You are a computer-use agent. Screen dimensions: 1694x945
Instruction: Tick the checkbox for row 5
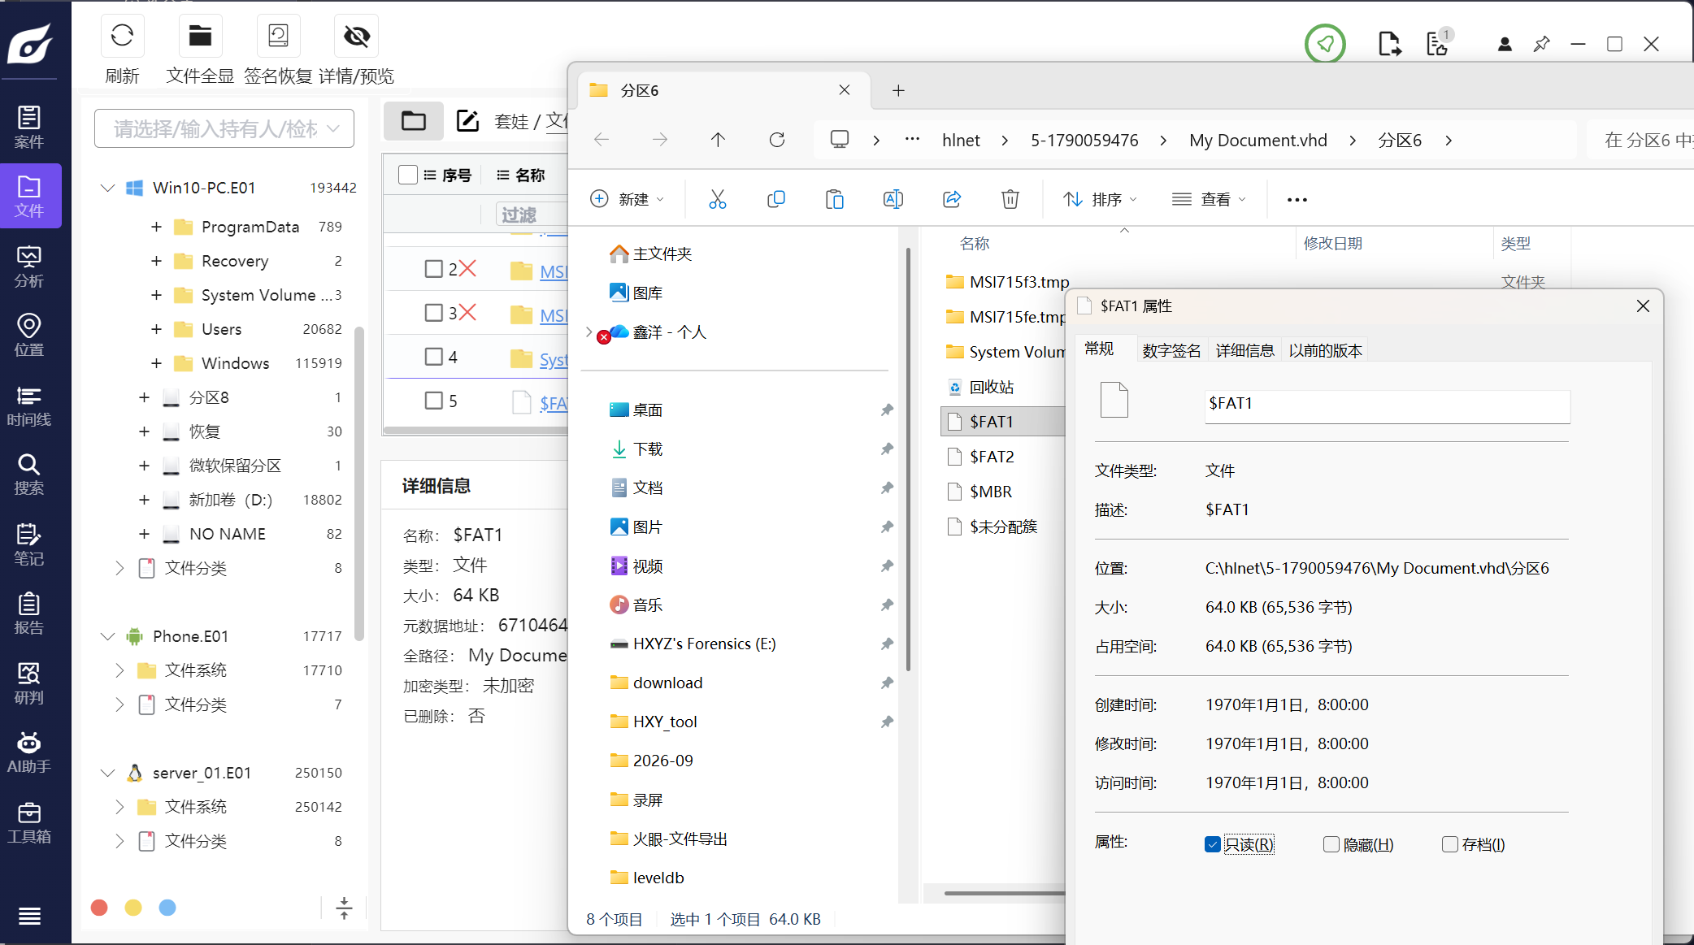coord(434,401)
